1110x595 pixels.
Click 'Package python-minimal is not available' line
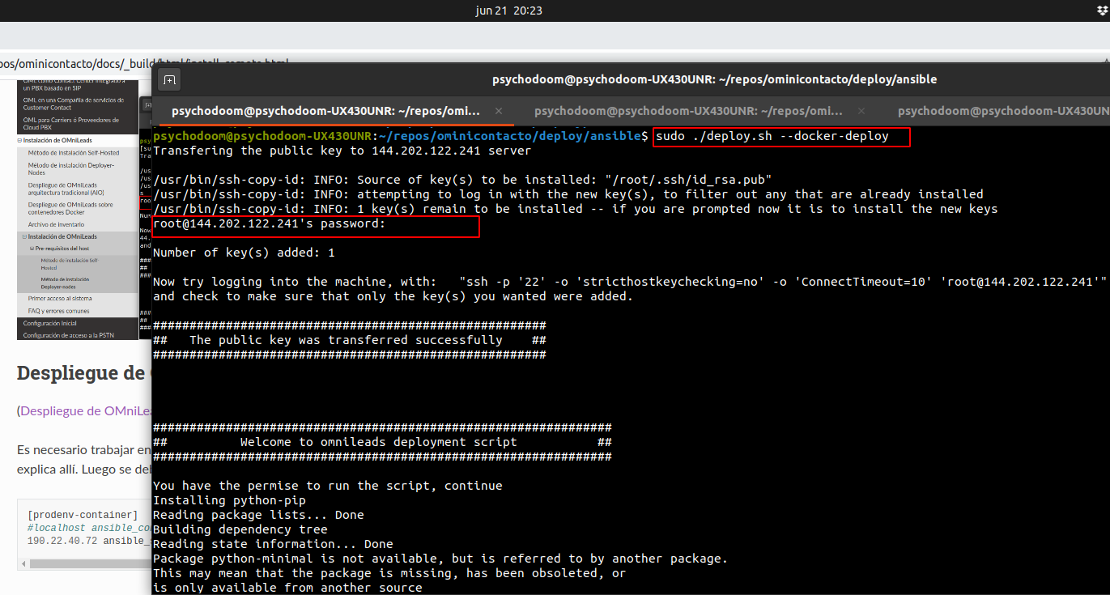[x=440, y=559]
